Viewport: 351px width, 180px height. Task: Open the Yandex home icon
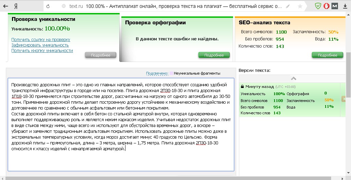pos(16,6)
